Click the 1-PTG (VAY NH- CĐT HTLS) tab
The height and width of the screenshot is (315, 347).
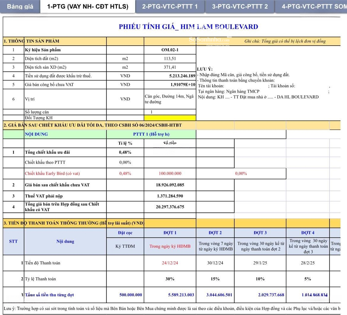coord(87,6)
